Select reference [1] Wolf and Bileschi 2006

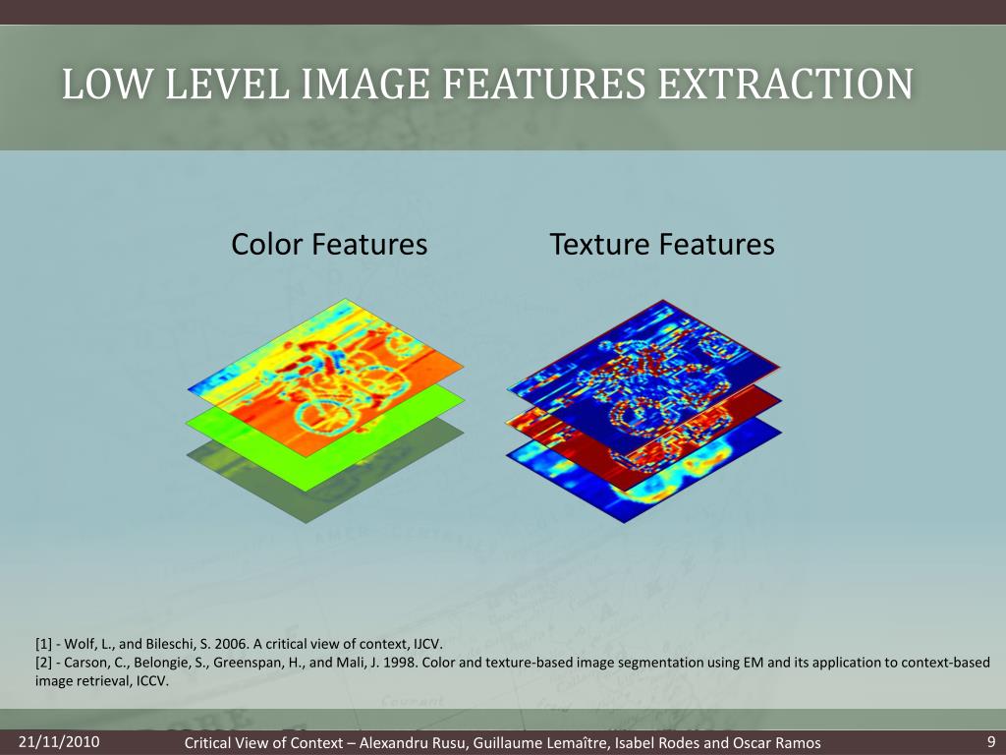[239, 643]
